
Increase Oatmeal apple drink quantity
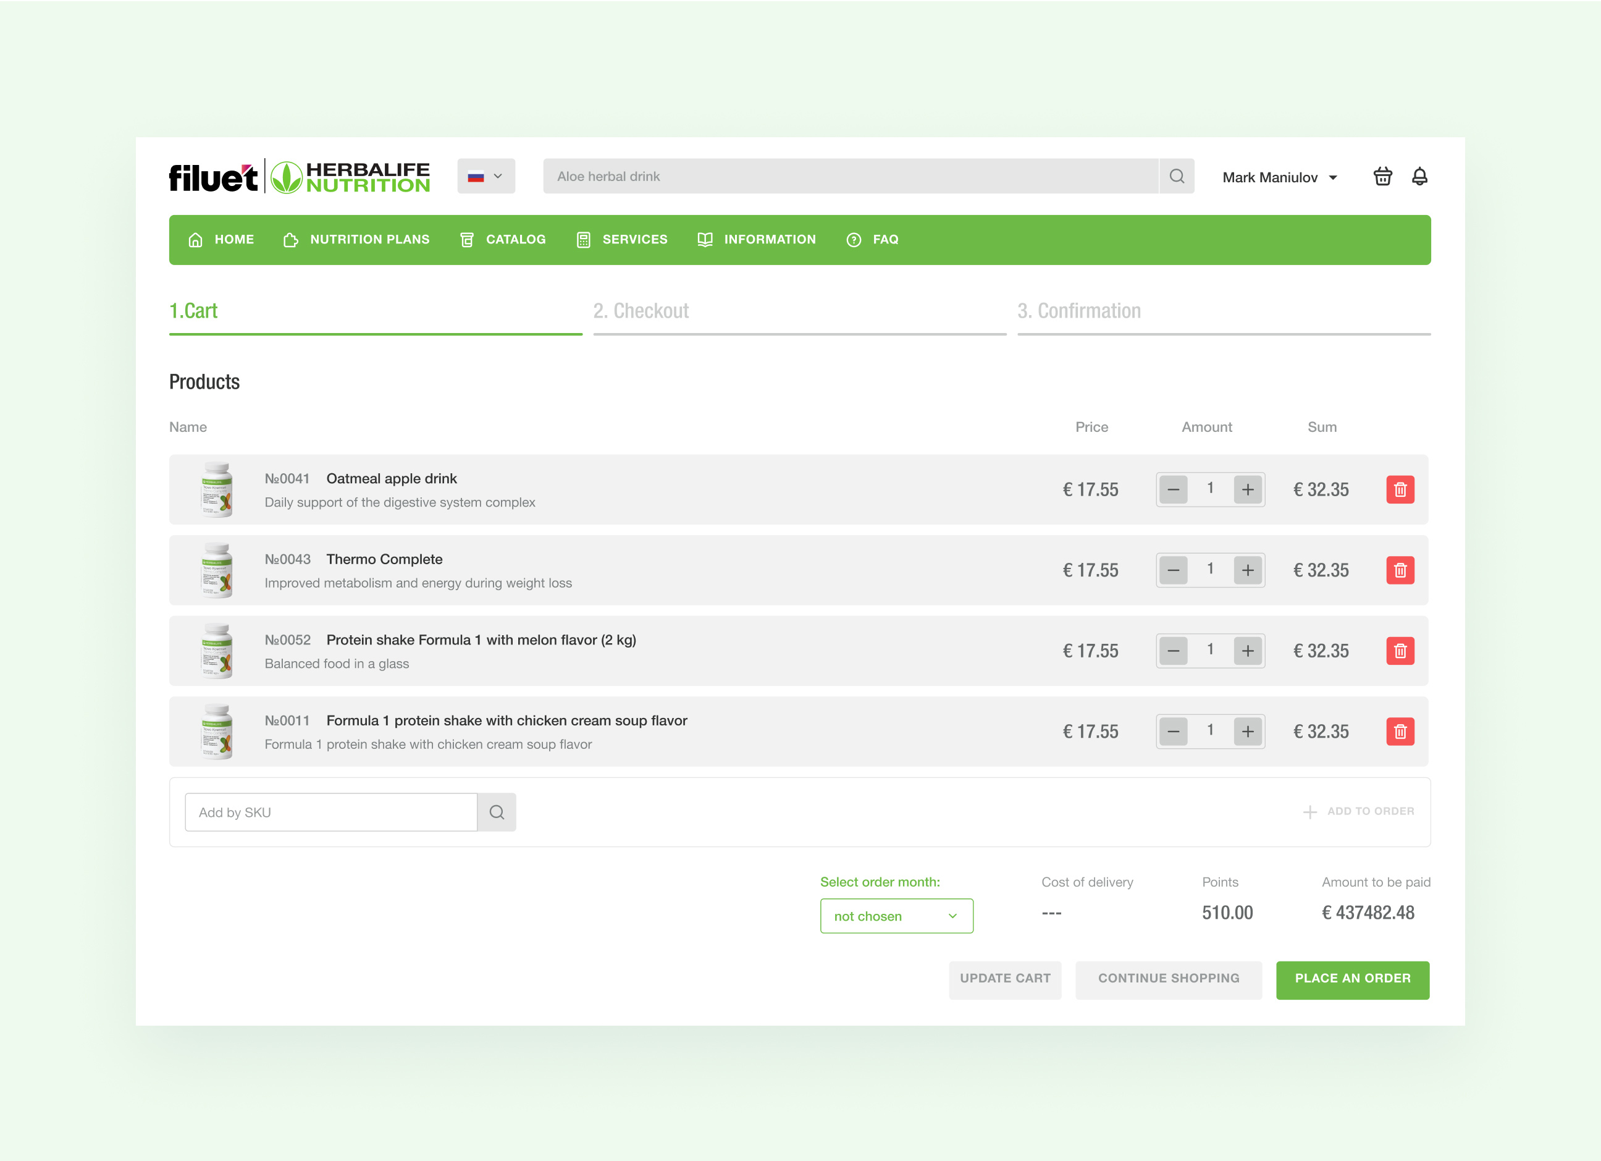click(1247, 489)
